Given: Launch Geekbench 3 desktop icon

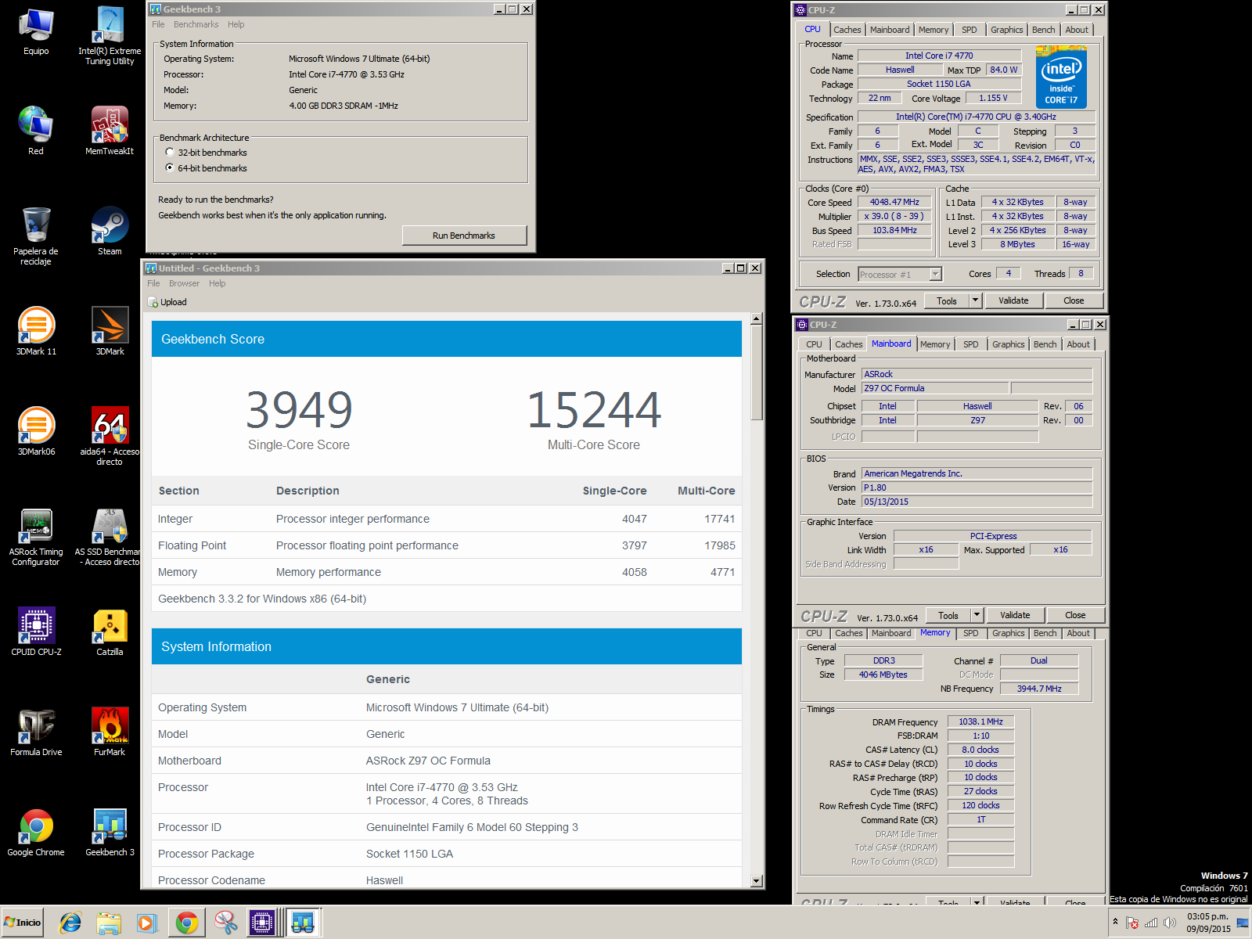Looking at the screenshot, I should 110,832.
